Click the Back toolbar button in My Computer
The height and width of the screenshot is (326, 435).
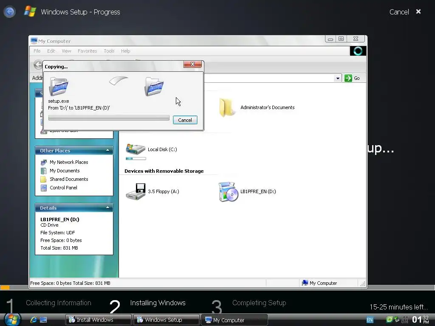tap(38, 65)
